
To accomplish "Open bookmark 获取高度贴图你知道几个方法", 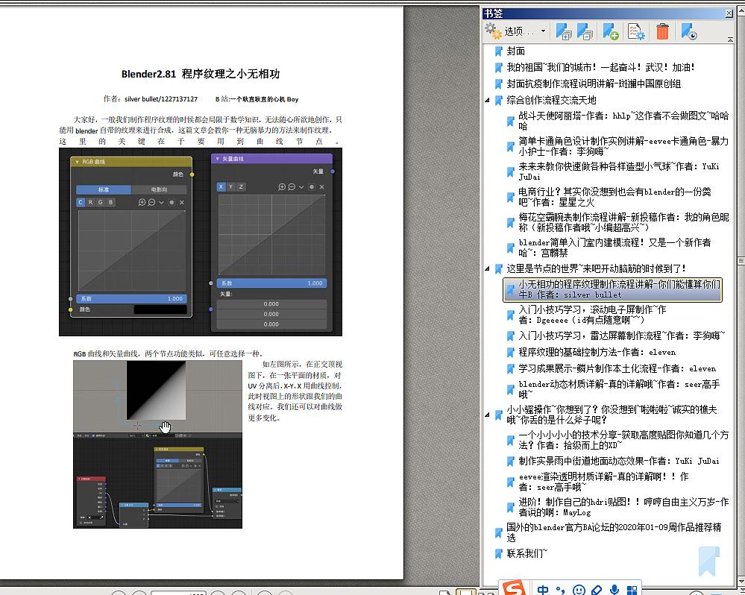I will point(623,440).
